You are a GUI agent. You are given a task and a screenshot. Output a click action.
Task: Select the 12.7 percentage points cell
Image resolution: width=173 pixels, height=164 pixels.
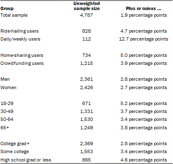click(x=143, y=39)
